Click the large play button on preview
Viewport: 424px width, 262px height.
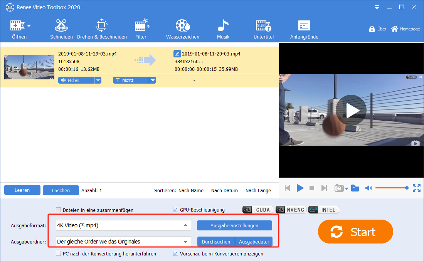351,110
